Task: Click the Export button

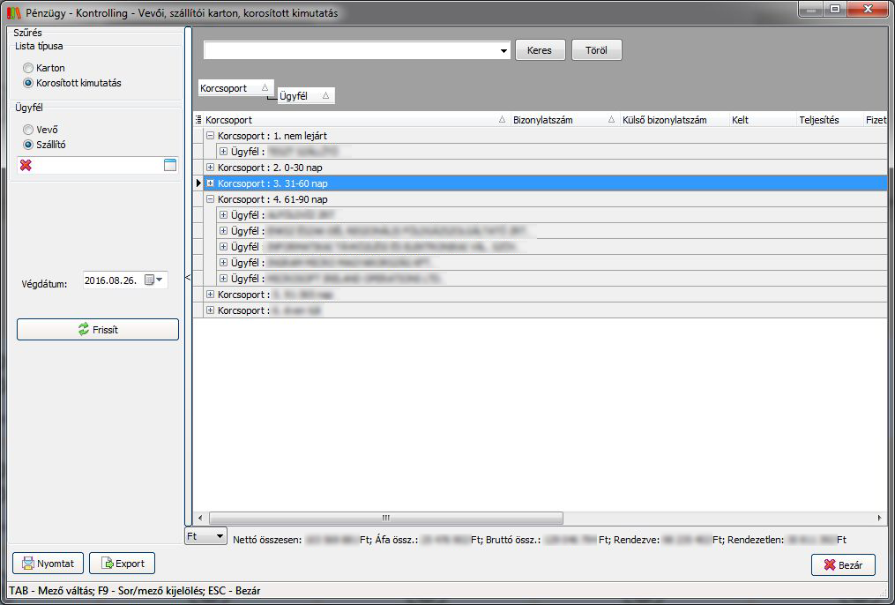Action: [x=122, y=564]
